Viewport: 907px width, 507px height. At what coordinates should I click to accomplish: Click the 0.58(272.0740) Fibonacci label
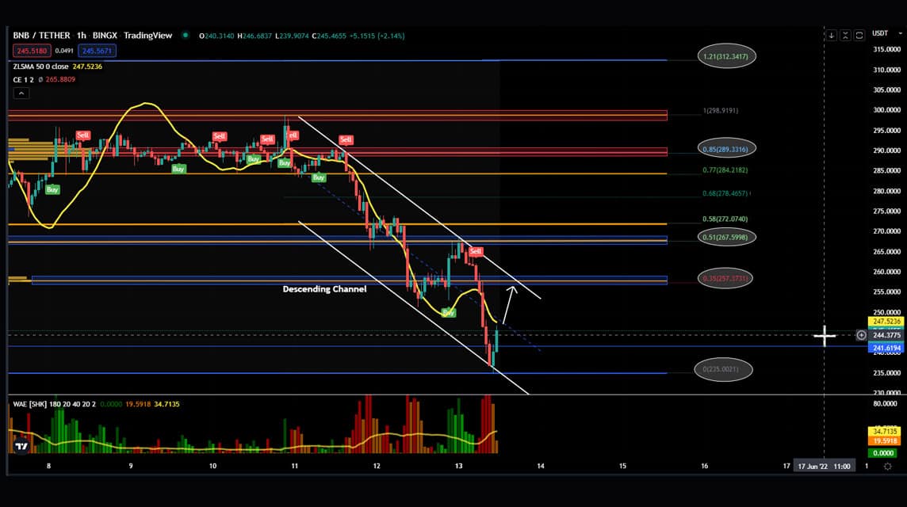725,219
